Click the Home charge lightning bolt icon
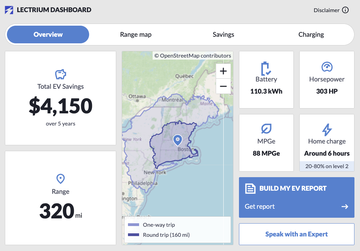The width and height of the screenshot is (360, 251). [327, 130]
